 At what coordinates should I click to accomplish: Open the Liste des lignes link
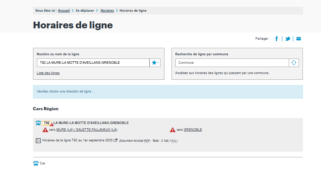coord(48,73)
